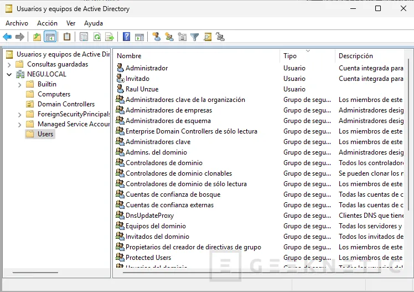Image resolution: width=414 pixels, height=292 pixels.
Task: Click the tree pane horizontal scrollbar
Action: (x=35, y=272)
